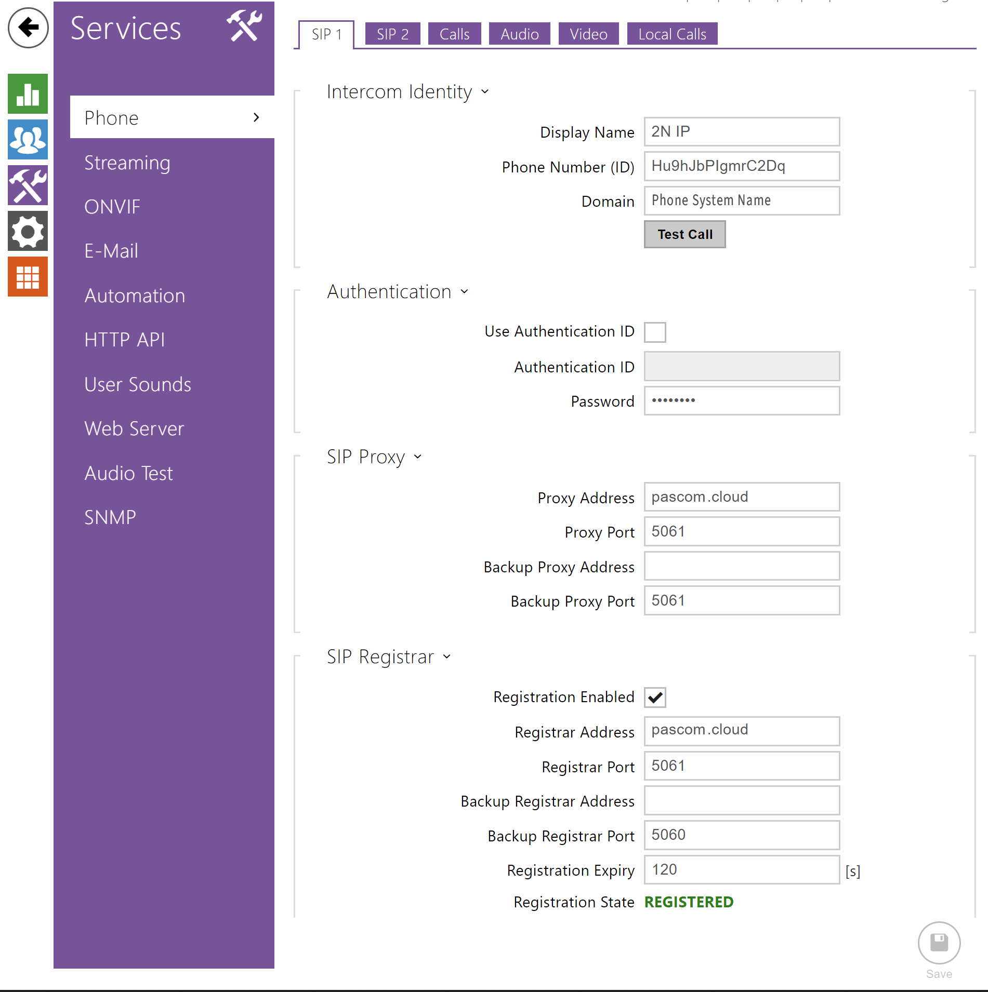Open the orange grid Hardware icon
Image resolution: width=988 pixels, height=992 pixels.
click(28, 277)
